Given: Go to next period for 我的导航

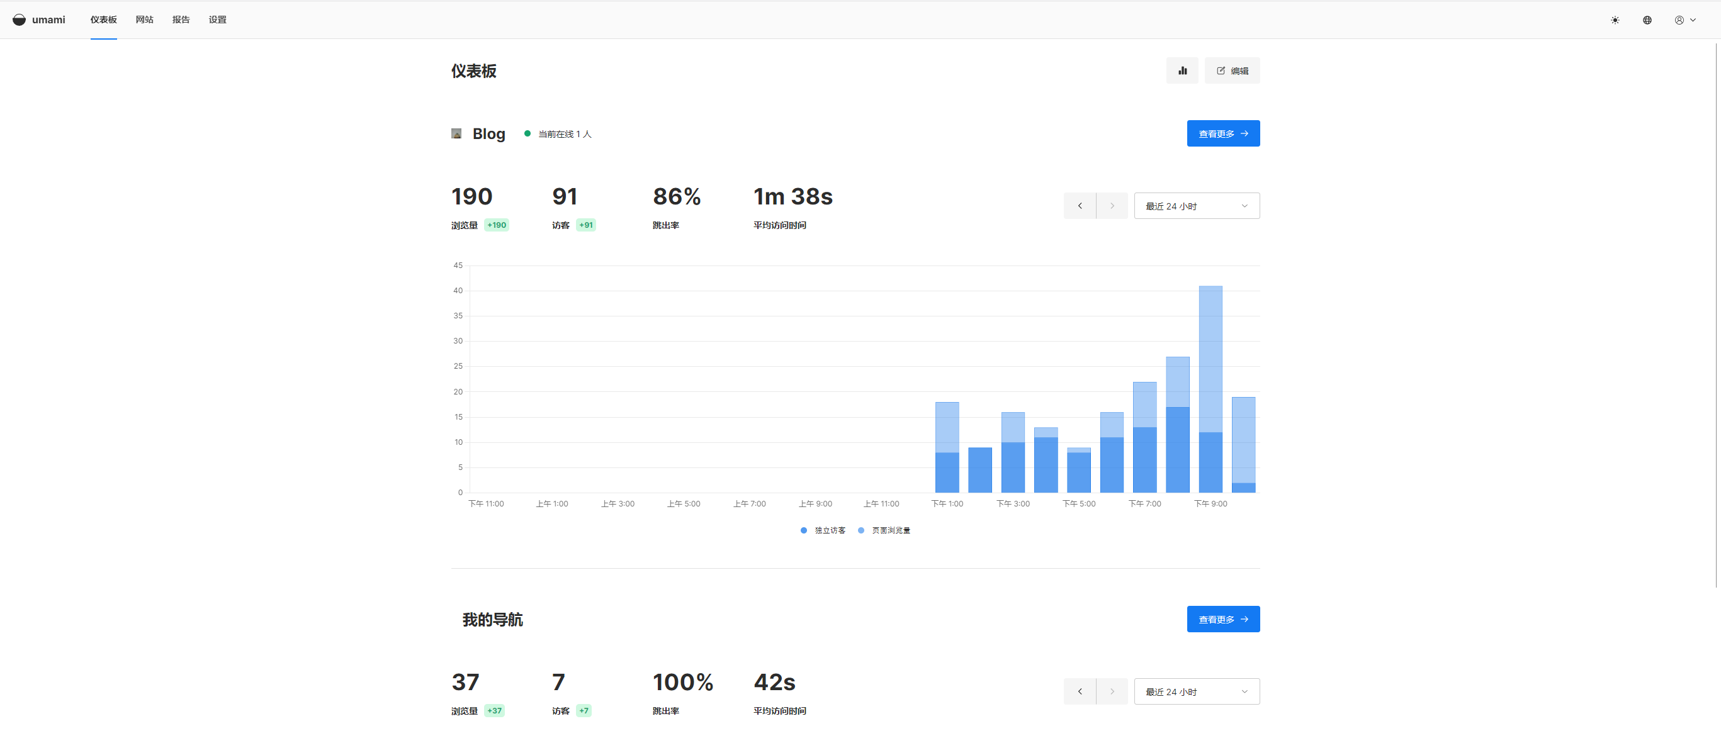Looking at the screenshot, I should [x=1112, y=691].
